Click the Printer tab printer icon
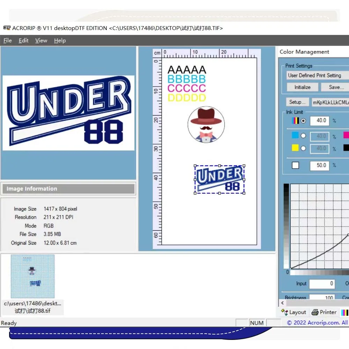The width and height of the screenshot is (349, 349). pos(315,312)
